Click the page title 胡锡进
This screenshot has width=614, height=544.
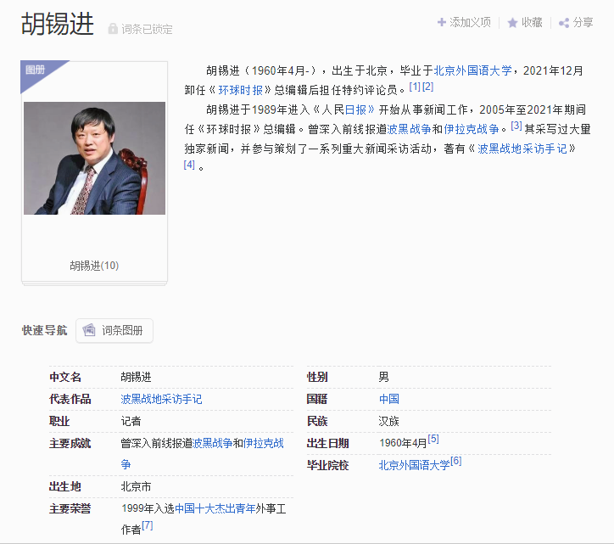[58, 24]
